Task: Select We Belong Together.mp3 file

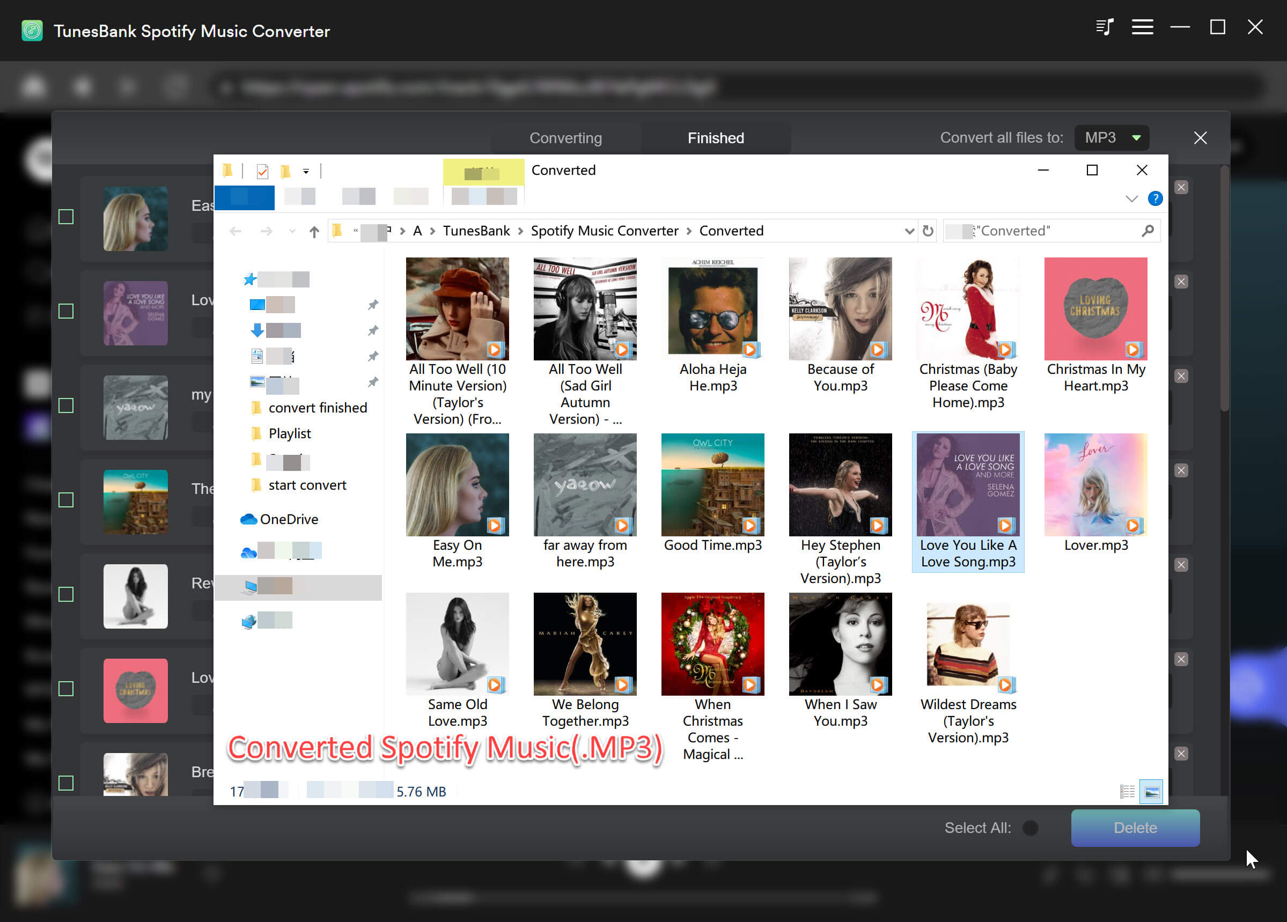Action: (x=585, y=660)
